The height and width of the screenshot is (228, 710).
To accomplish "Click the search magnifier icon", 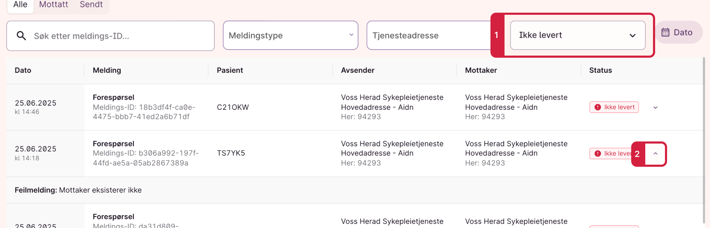I will tap(21, 36).
